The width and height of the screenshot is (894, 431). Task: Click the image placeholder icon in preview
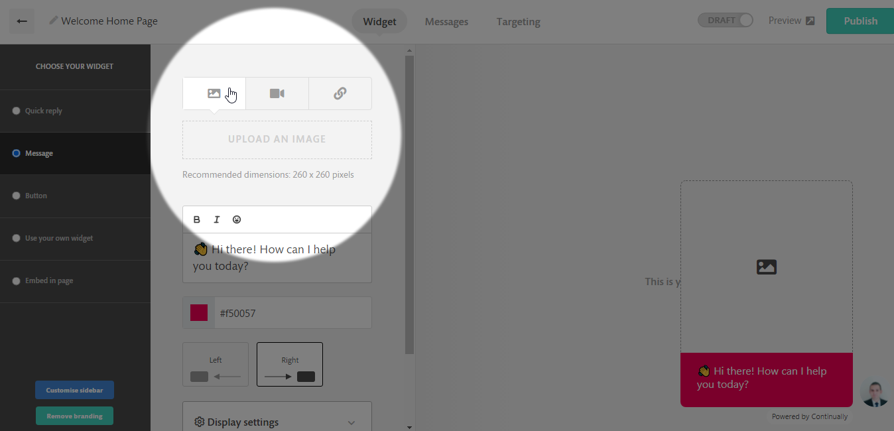tap(766, 267)
